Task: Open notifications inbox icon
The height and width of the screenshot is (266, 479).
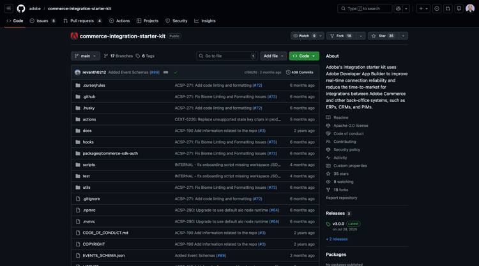Action: coord(459,8)
